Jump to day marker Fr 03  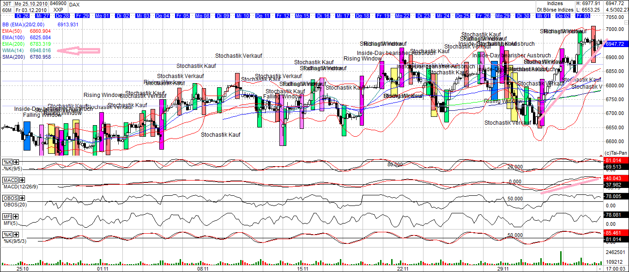coord(583,16)
